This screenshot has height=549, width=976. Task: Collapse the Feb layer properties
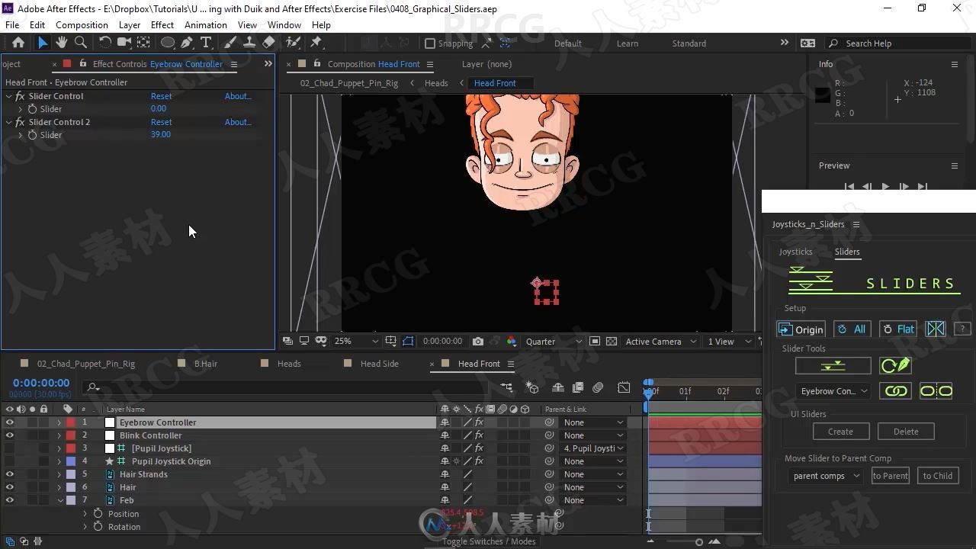[60, 500]
